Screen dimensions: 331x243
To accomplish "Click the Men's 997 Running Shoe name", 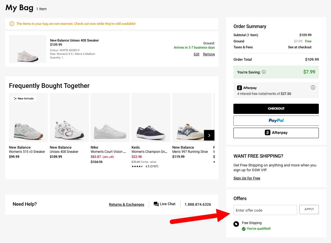I will point(190,152).
